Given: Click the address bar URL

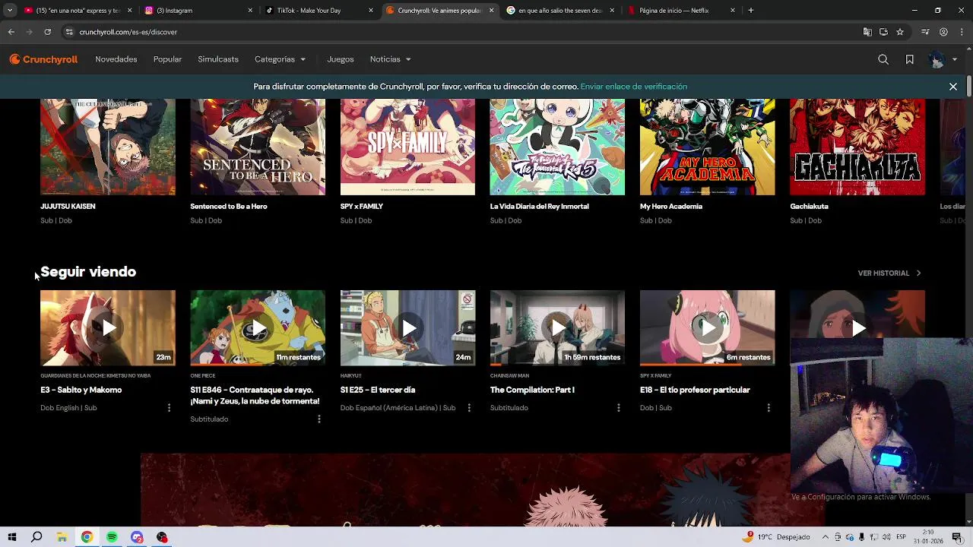Looking at the screenshot, I should (x=128, y=32).
